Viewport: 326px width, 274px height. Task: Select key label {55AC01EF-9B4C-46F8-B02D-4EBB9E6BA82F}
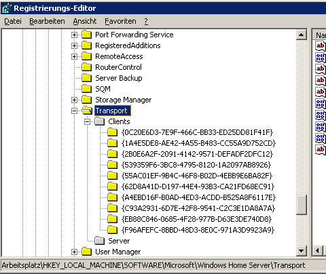pyautogui.click(x=197, y=176)
